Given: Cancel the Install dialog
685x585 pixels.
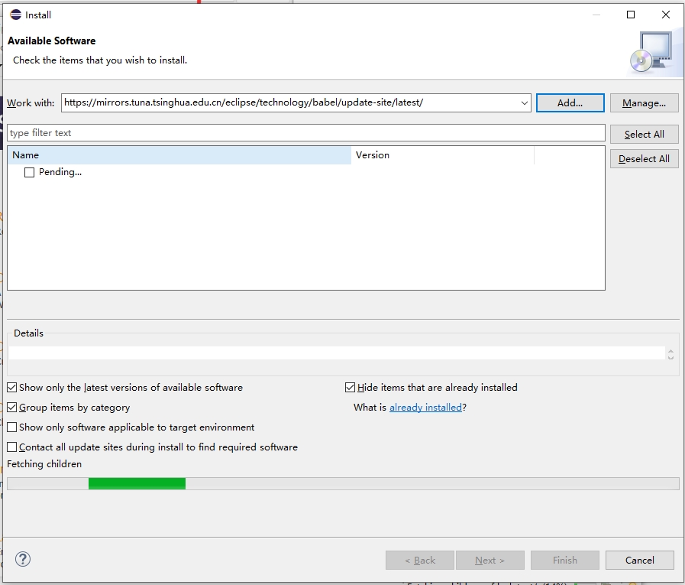Looking at the screenshot, I should point(640,560).
